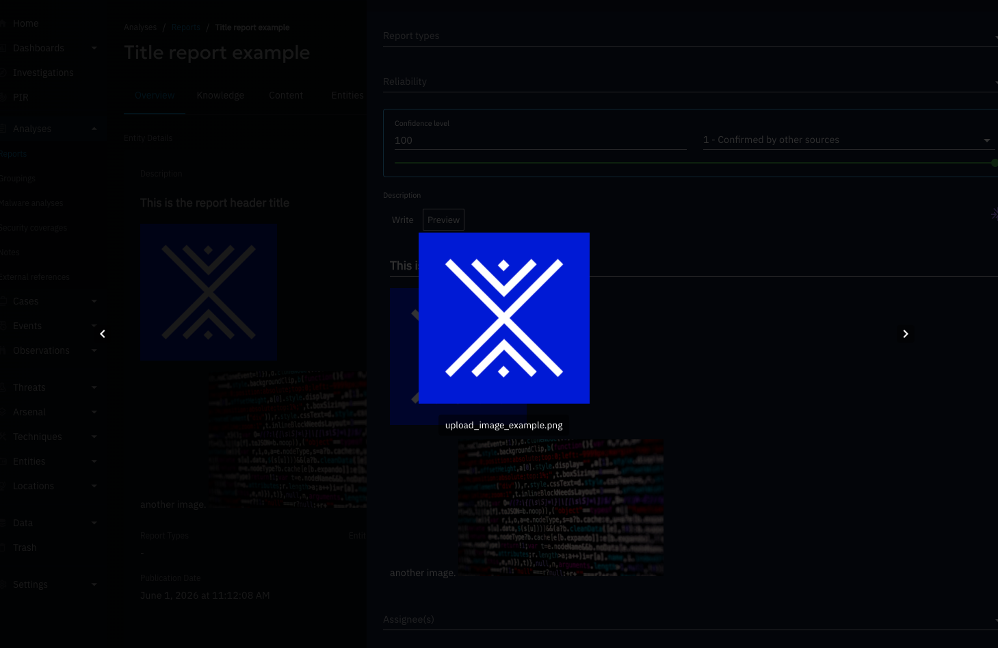This screenshot has height=648, width=998.
Task: Open the Report types dropdown field
Action: 690,36
